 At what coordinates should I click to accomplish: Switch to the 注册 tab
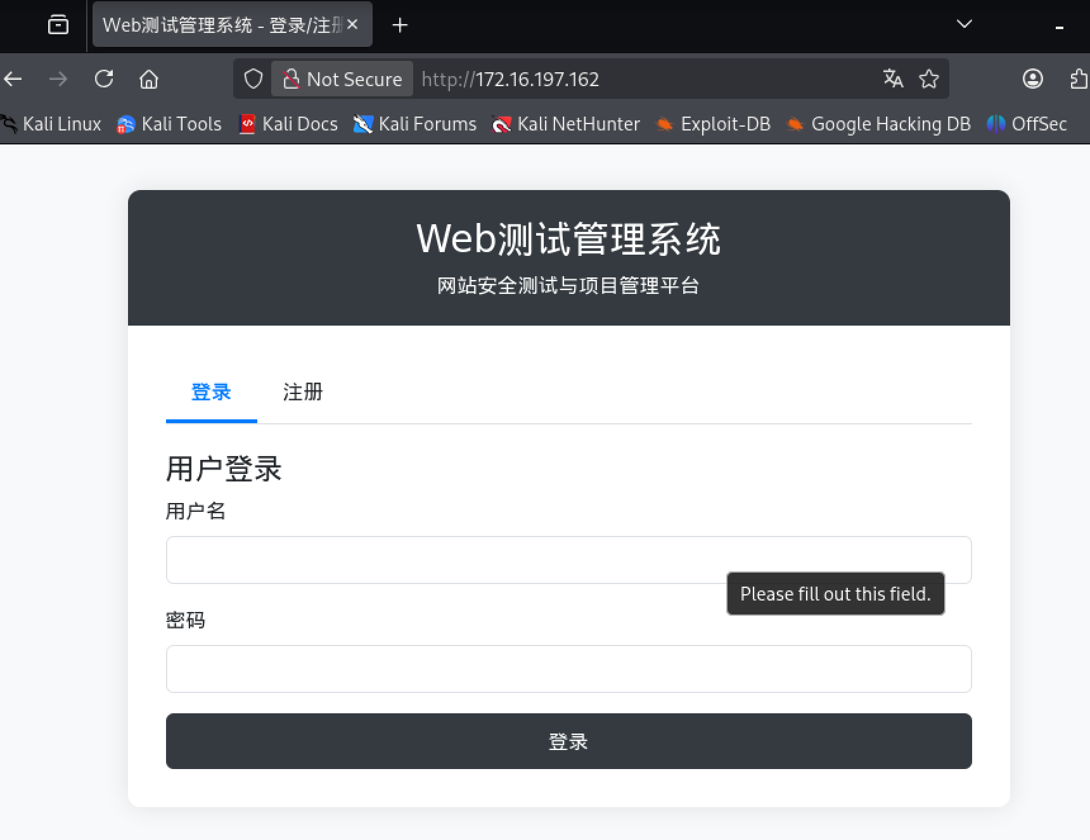pyautogui.click(x=303, y=392)
